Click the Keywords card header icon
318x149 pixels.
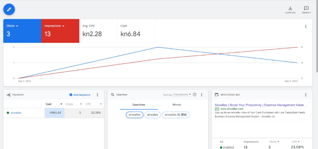pyautogui.click(x=9, y=95)
